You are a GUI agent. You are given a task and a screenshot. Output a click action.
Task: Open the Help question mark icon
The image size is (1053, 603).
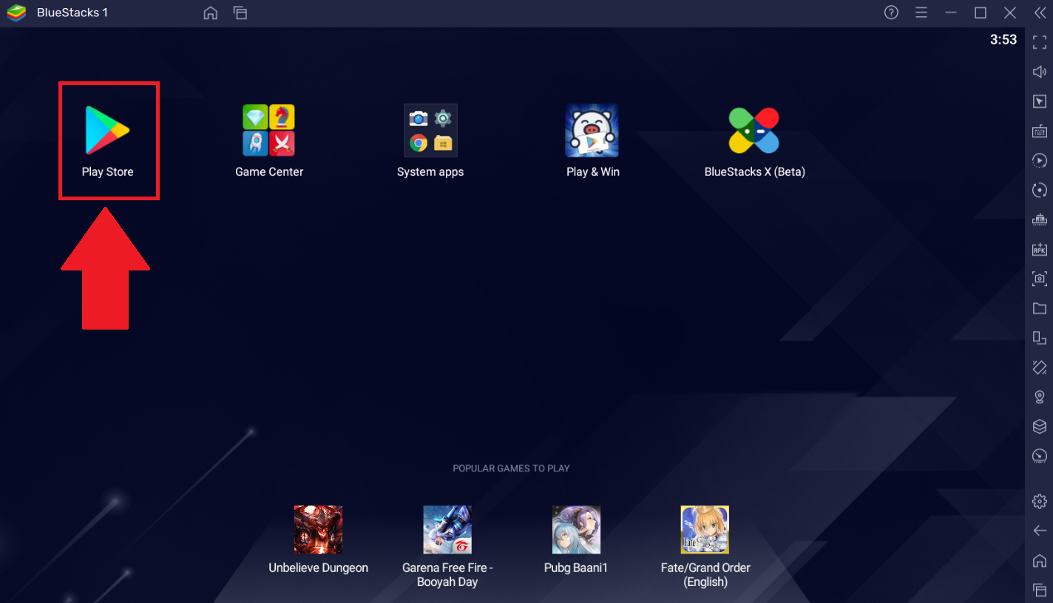[x=891, y=13]
